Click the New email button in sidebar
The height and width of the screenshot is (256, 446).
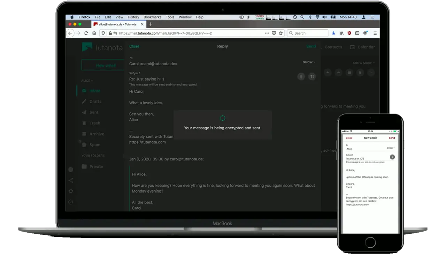[x=103, y=65]
